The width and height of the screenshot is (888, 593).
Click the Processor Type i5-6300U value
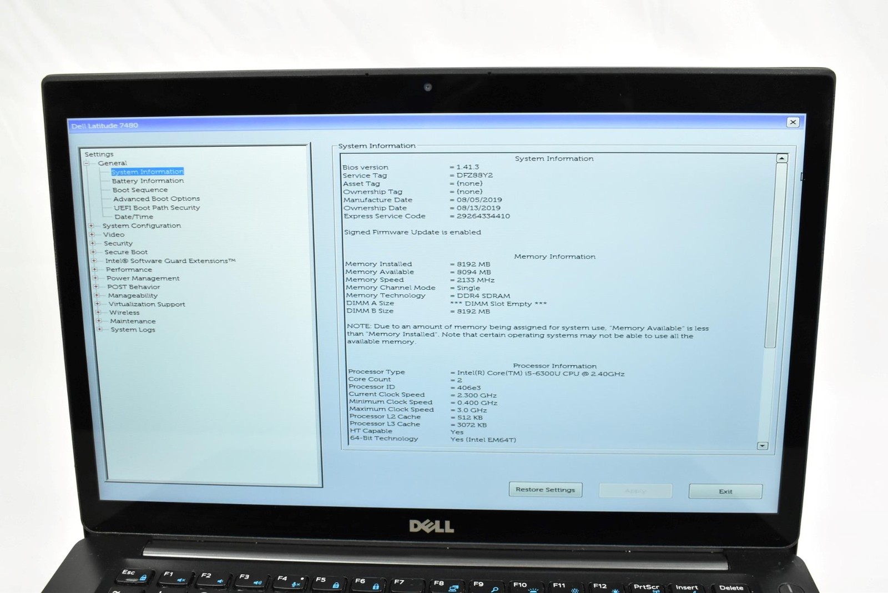[541, 374]
